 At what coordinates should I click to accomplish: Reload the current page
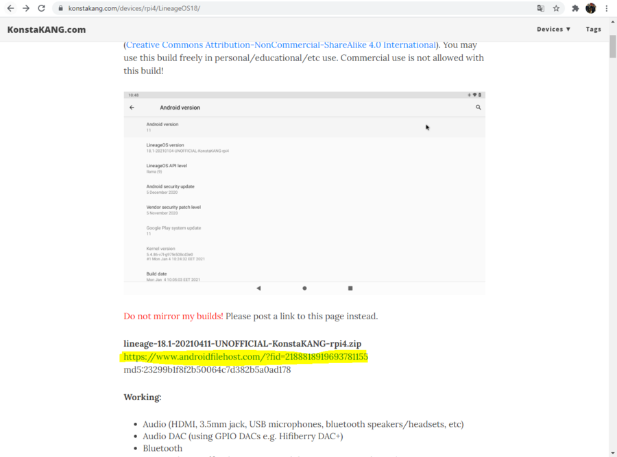pyautogui.click(x=41, y=8)
